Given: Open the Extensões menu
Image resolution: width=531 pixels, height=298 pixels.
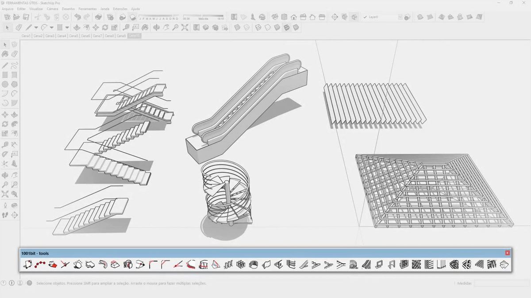Looking at the screenshot, I should [x=120, y=9].
